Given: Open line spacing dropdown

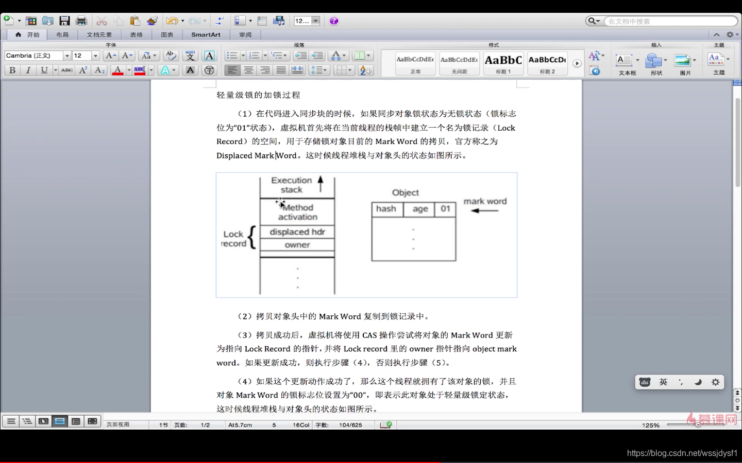Looking at the screenshot, I should (319, 70).
